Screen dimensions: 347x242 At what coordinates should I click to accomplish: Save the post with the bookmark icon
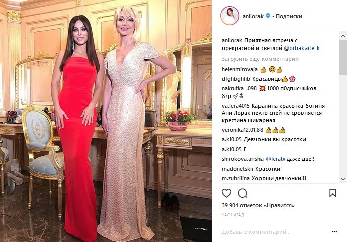[333, 193]
